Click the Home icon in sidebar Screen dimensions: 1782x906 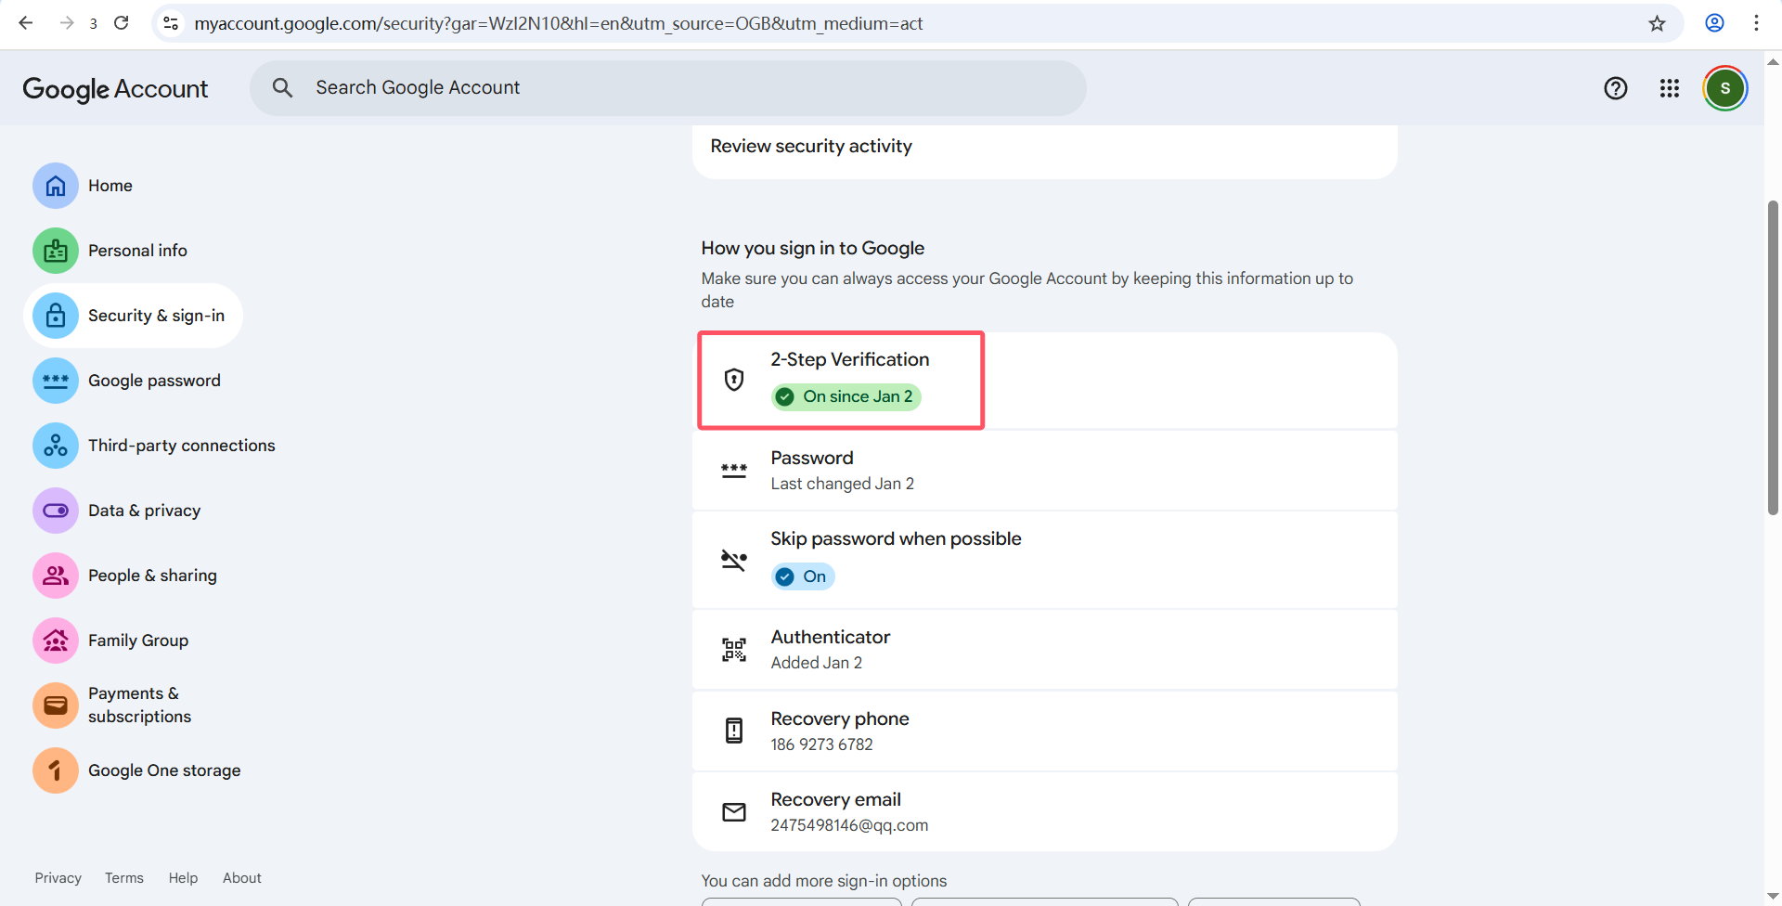(x=56, y=186)
